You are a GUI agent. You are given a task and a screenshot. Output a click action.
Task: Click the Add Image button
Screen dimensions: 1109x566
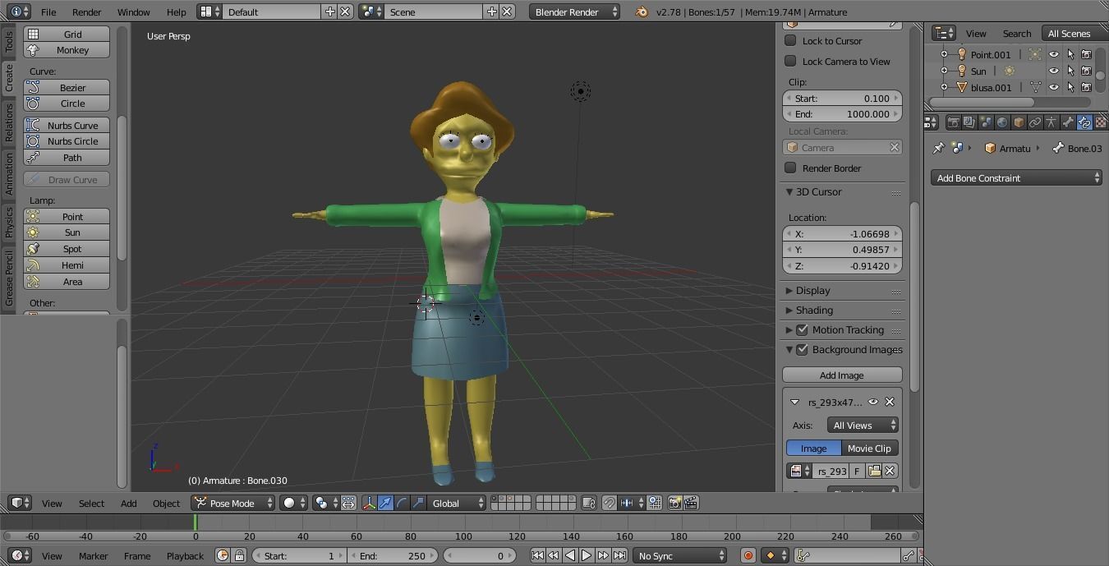pyautogui.click(x=841, y=375)
